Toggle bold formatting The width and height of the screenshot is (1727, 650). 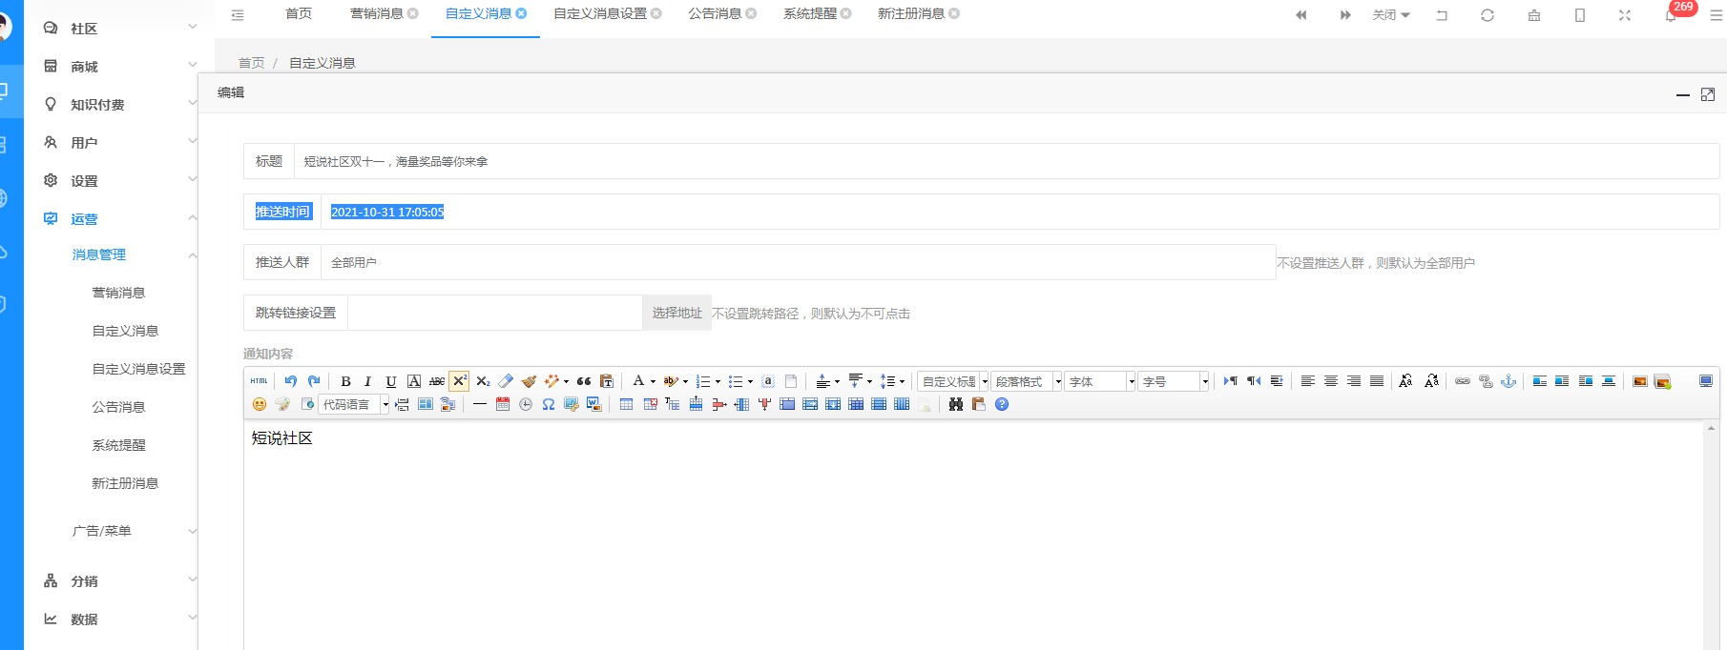(345, 381)
